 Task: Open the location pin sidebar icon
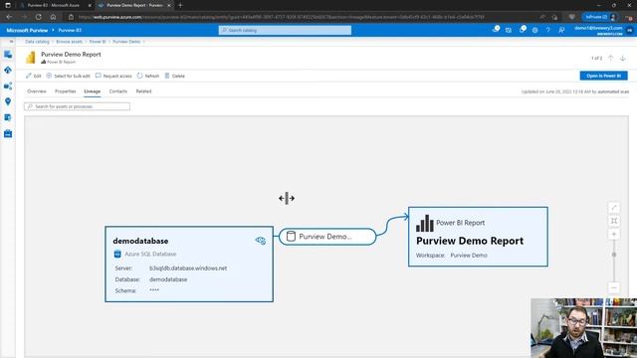click(8, 101)
